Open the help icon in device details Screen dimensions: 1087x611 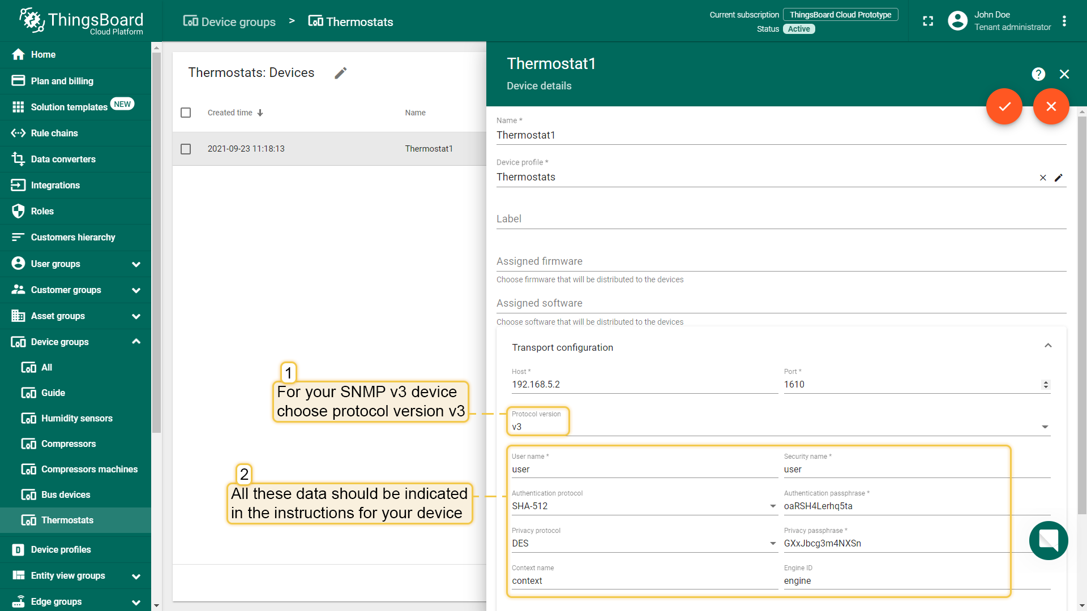pyautogui.click(x=1038, y=74)
